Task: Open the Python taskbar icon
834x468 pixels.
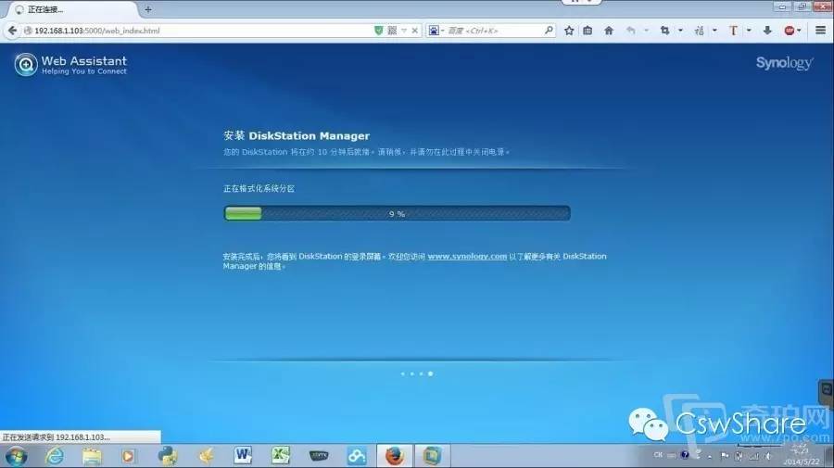Action: (x=168, y=456)
